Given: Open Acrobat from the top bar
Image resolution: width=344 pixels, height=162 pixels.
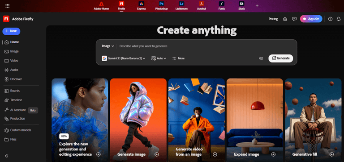Looking at the screenshot, I should click(202, 6).
